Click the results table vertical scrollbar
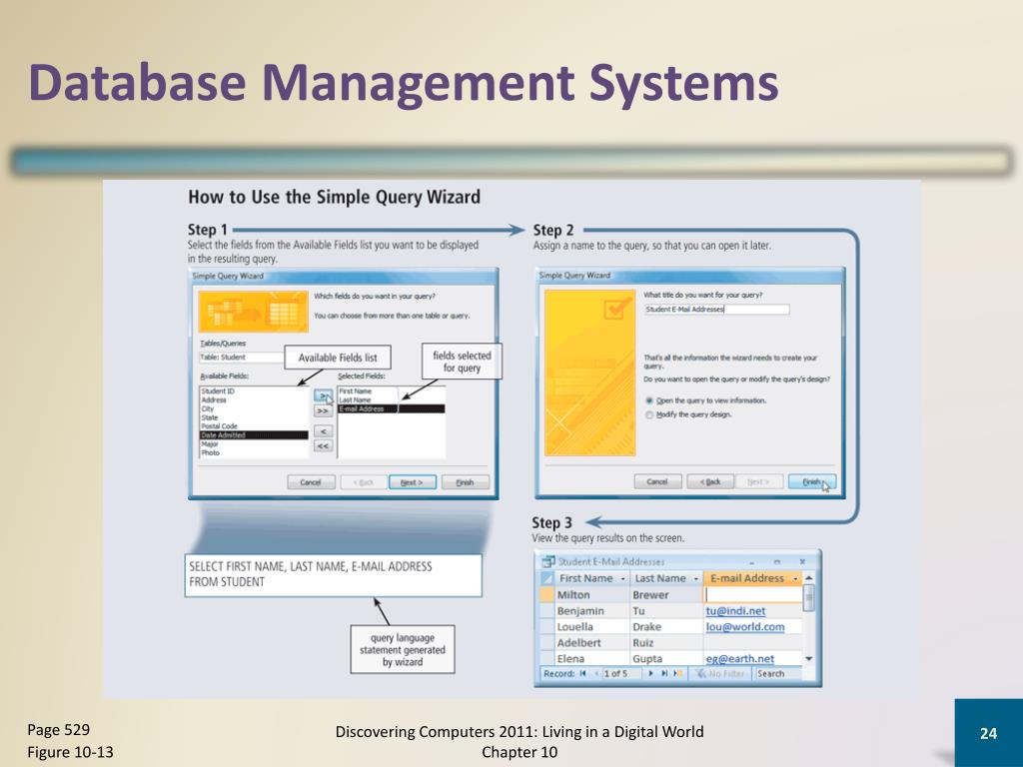Viewport: 1023px width, 767px height. [x=809, y=618]
